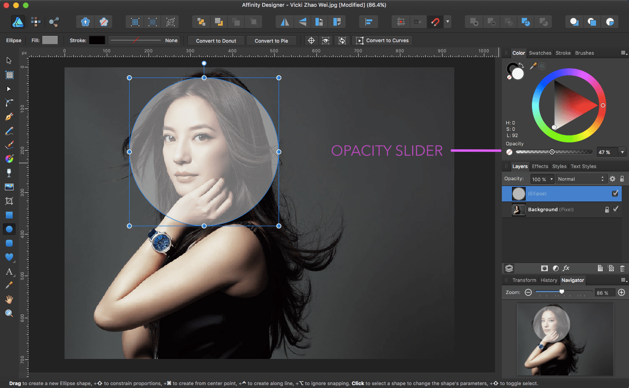Image resolution: width=629 pixels, height=388 pixels.
Task: Toggle the Background layer lock icon
Action: coord(607,209)
